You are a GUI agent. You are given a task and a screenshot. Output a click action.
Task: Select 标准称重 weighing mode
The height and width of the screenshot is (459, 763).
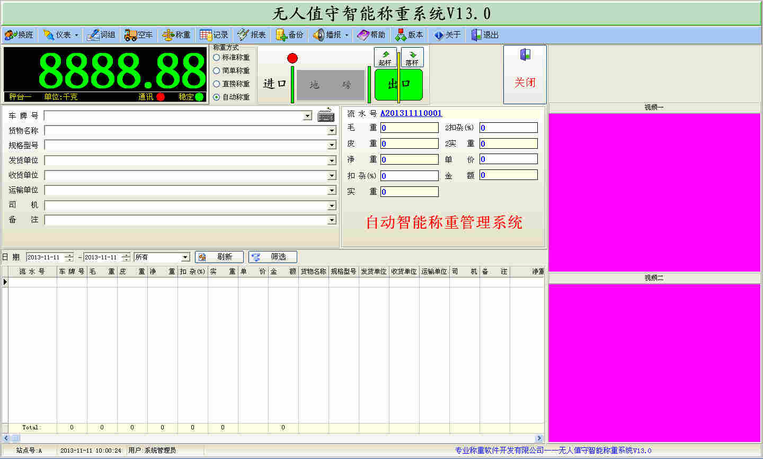pyautogui.click(x=217, y=57)
